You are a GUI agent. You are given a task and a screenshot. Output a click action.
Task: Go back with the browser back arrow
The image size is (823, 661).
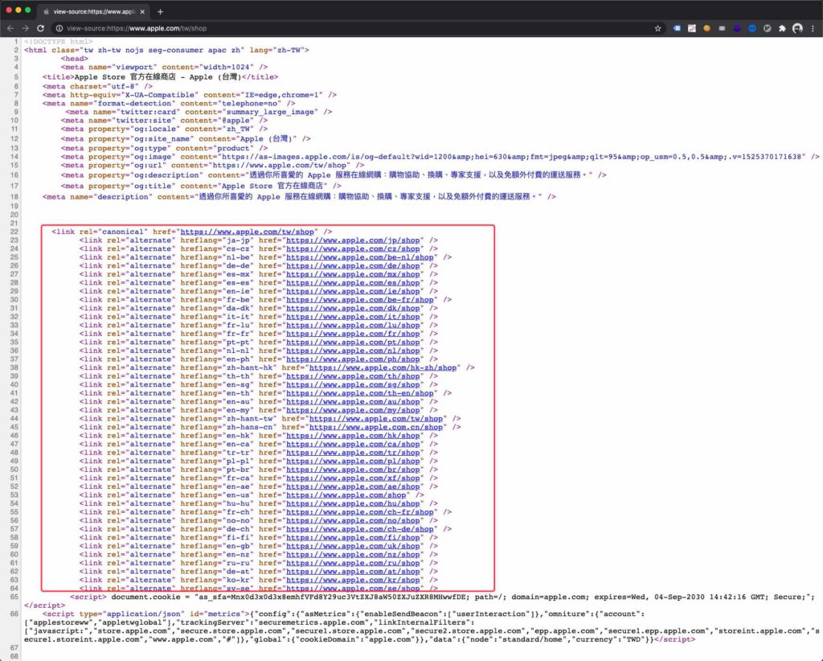point(10,28)
